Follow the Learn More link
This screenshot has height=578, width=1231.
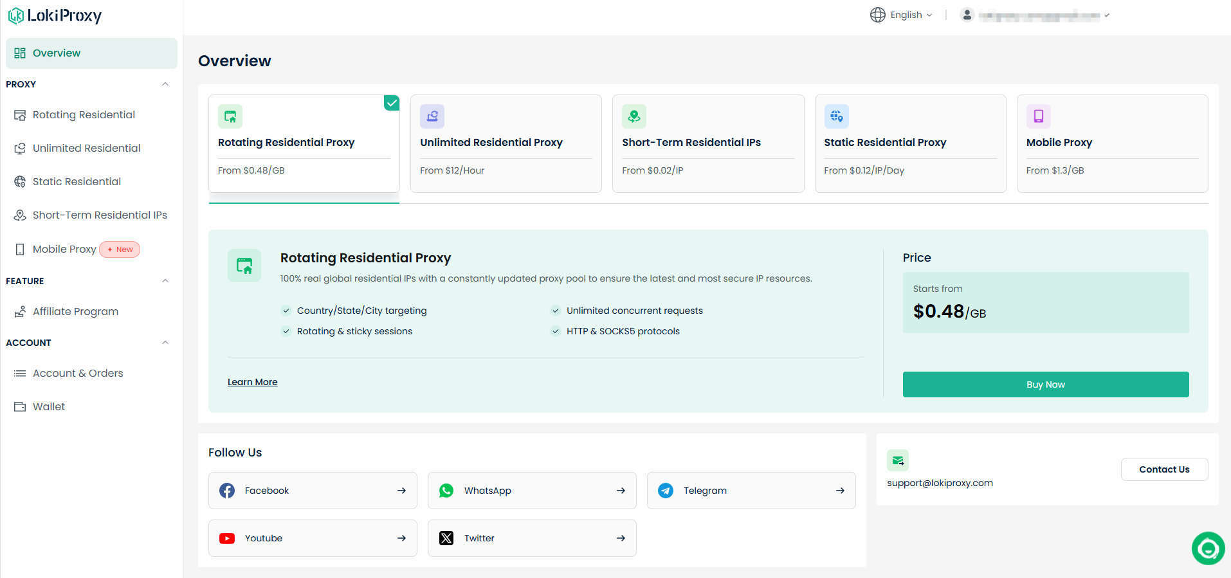tap(253, 382)
